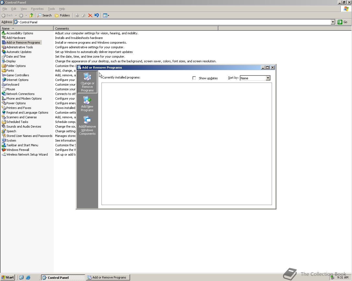Open Network Connections icon
Screen dimensions: 352x281
4,94
